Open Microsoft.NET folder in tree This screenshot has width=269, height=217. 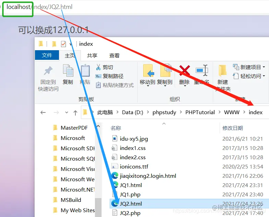coord(78,189)
